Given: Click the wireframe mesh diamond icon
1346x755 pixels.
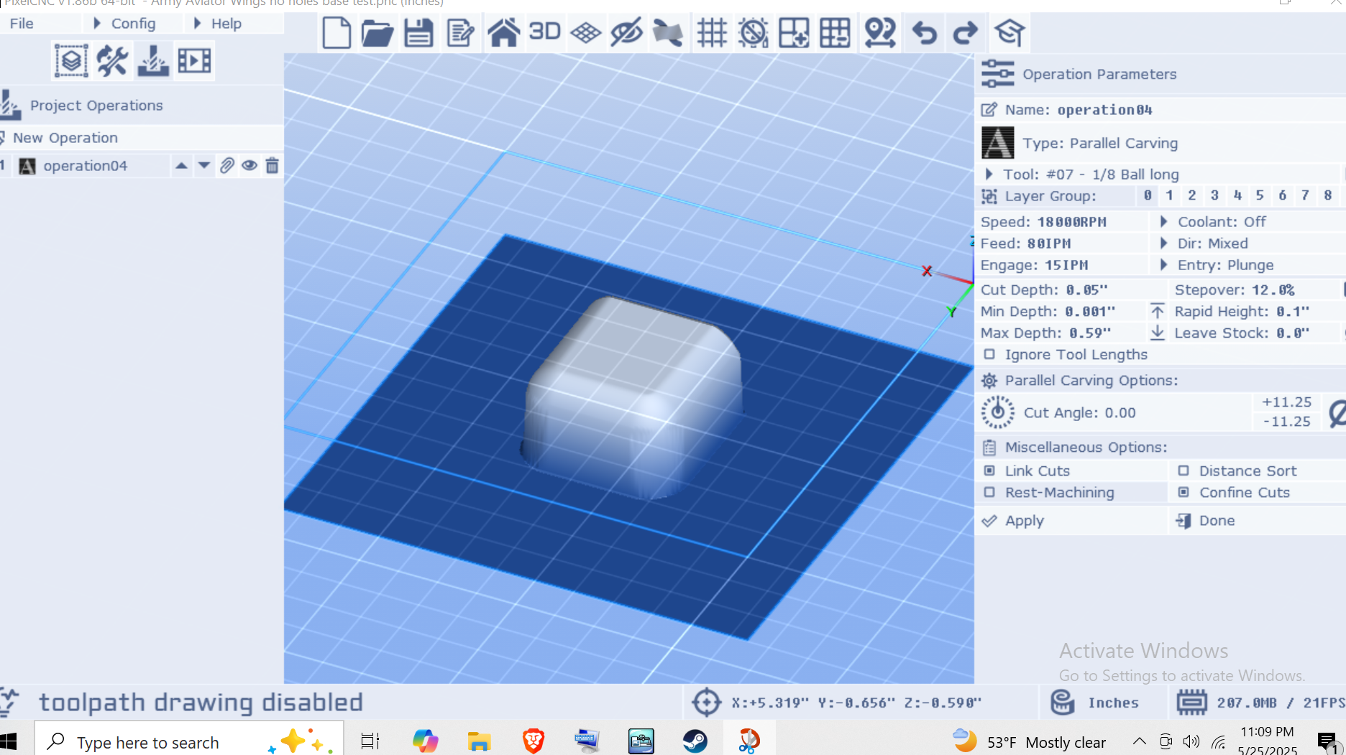Looking at the screenshot, I should pos(586,33).
